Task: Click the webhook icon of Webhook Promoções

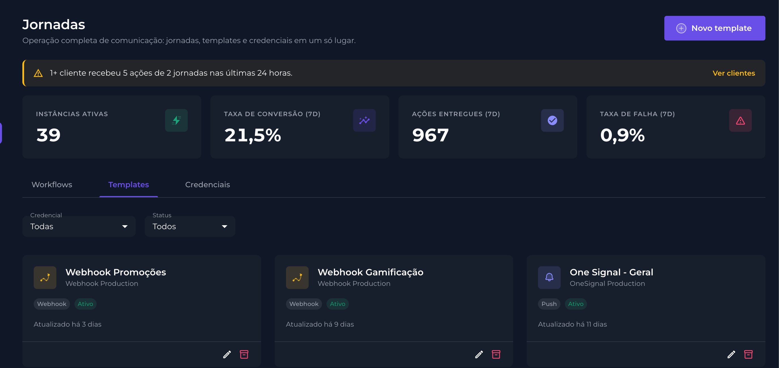Action: point(45,278)
